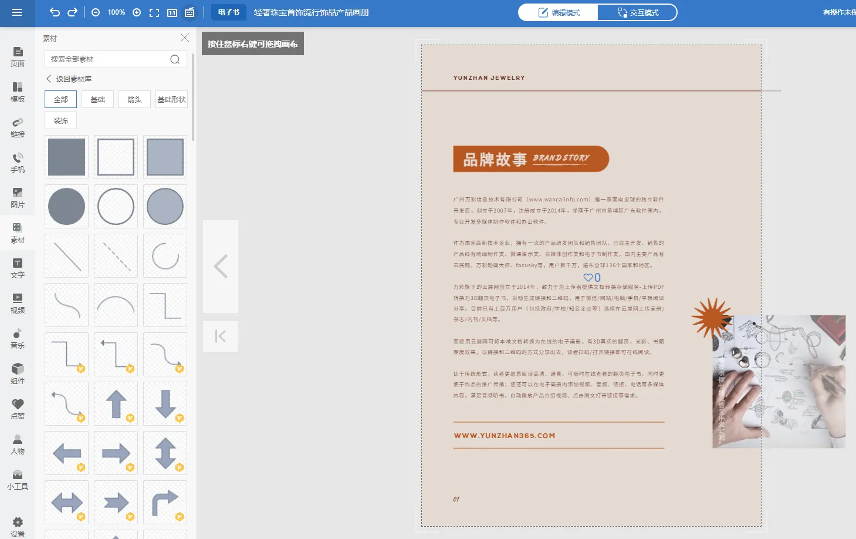Click the fit-to-screen icon

(x=154, y=12)
